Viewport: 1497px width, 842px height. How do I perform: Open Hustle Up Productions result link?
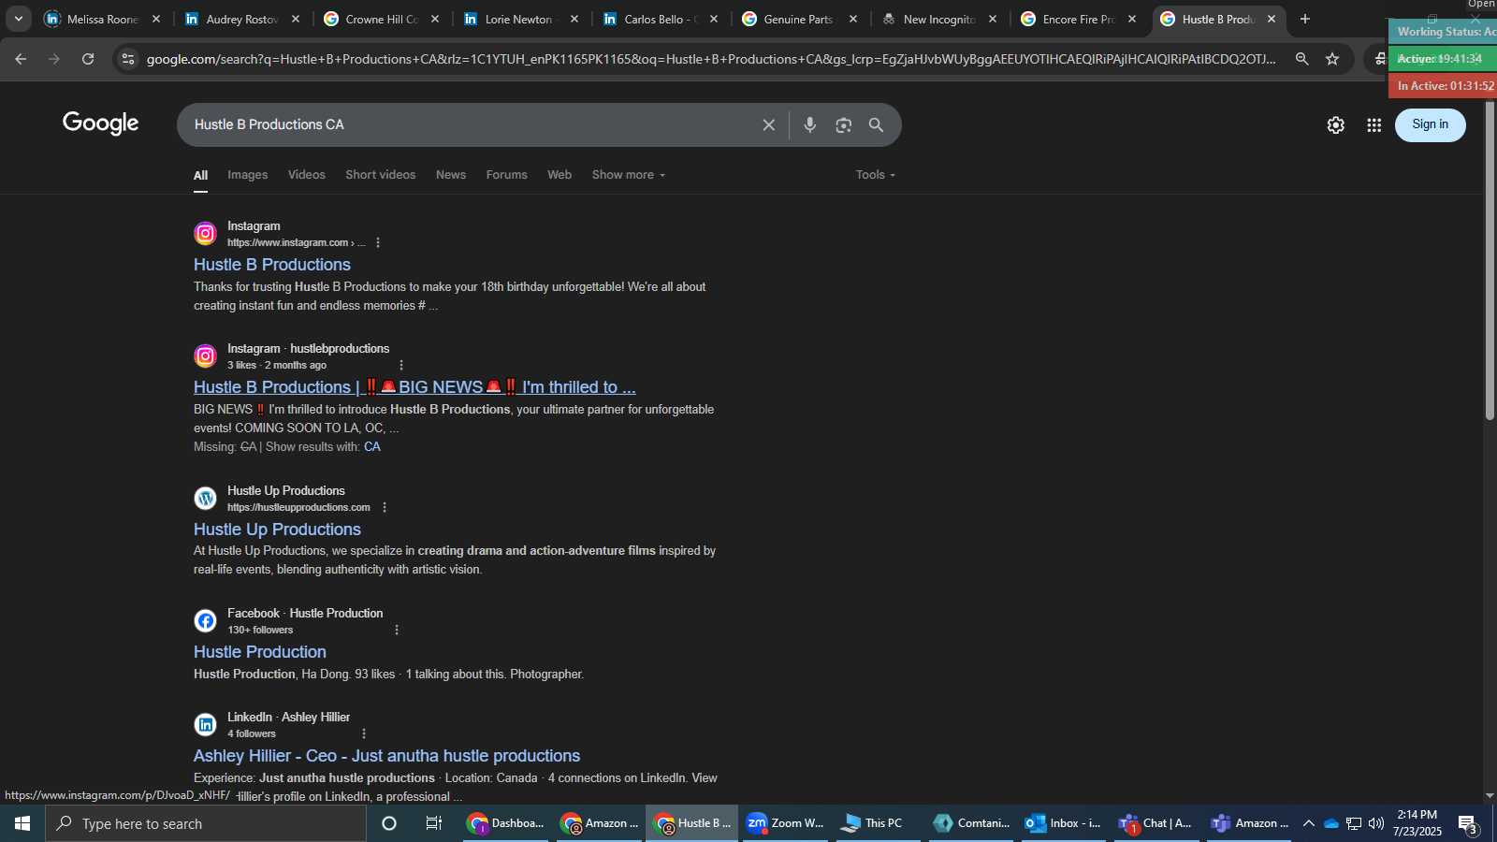pyautogui.click(x=277, y=530)
